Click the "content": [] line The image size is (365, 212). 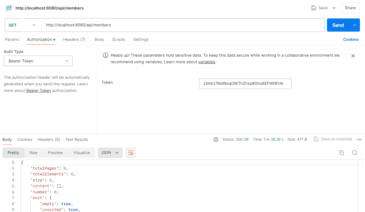coord(47,186)
